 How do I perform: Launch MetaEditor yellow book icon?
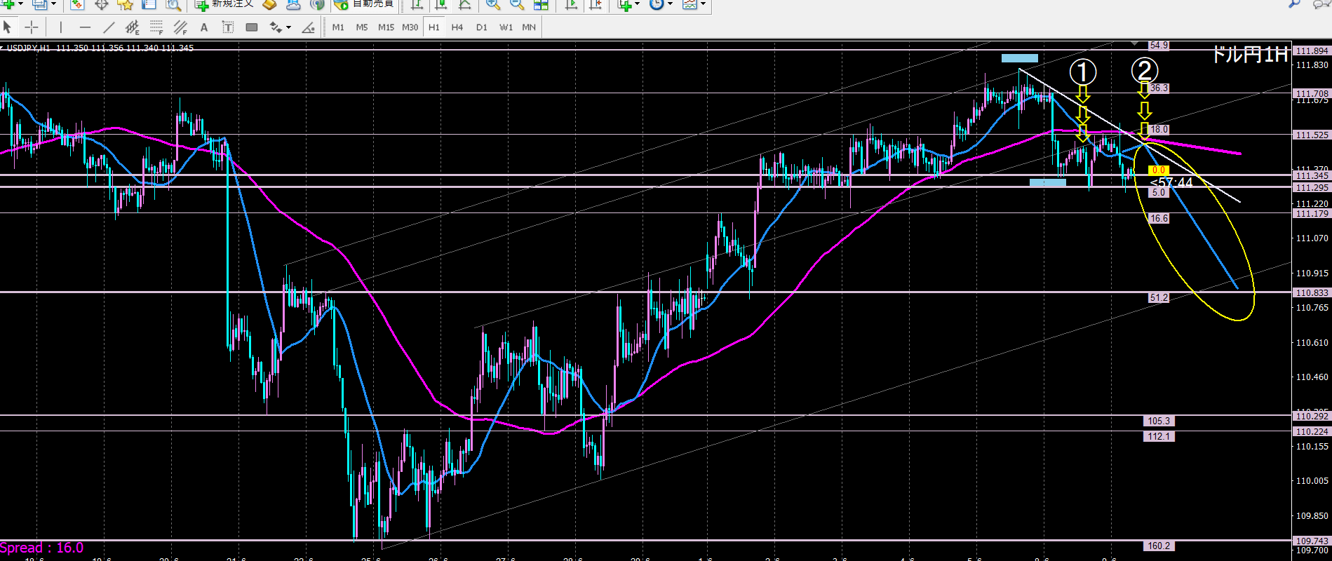269,4
